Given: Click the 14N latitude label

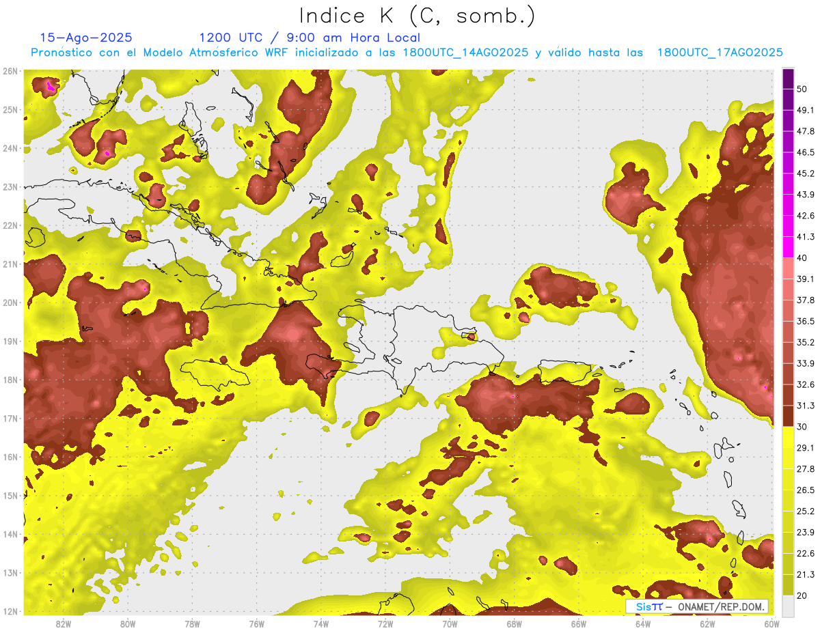Looking at the screenshot, I should (10, 534).
